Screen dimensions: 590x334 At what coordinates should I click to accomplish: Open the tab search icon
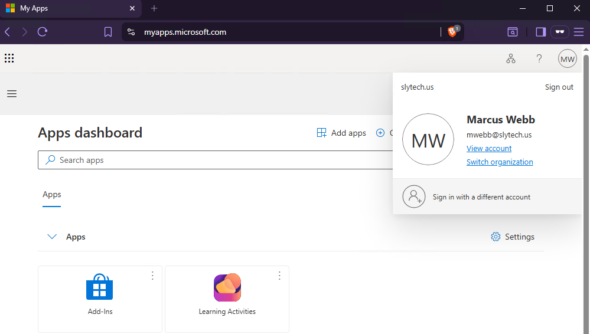coord(513,32)
